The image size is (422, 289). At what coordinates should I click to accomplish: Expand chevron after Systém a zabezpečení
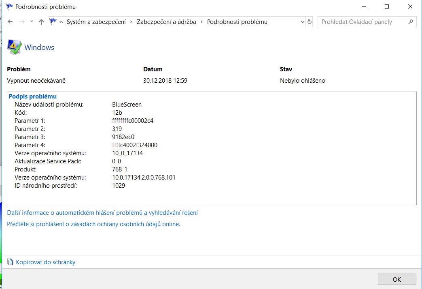pos(131,22)
